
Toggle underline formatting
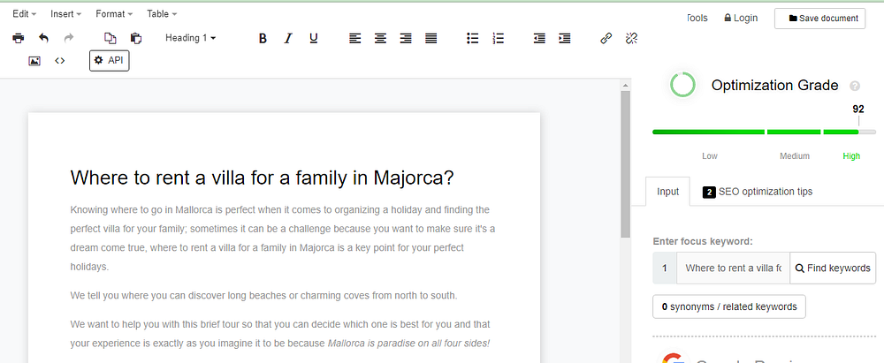tap(314, 38)
